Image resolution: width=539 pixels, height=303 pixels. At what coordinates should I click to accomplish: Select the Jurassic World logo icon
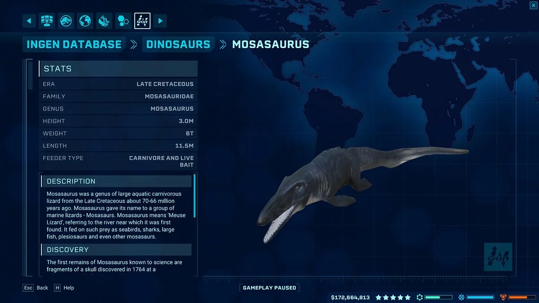66,21
